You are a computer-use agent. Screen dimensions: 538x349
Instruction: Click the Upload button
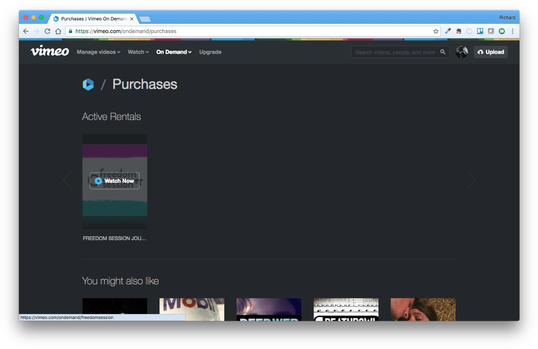pyautogui.click(x=491, y=52)
